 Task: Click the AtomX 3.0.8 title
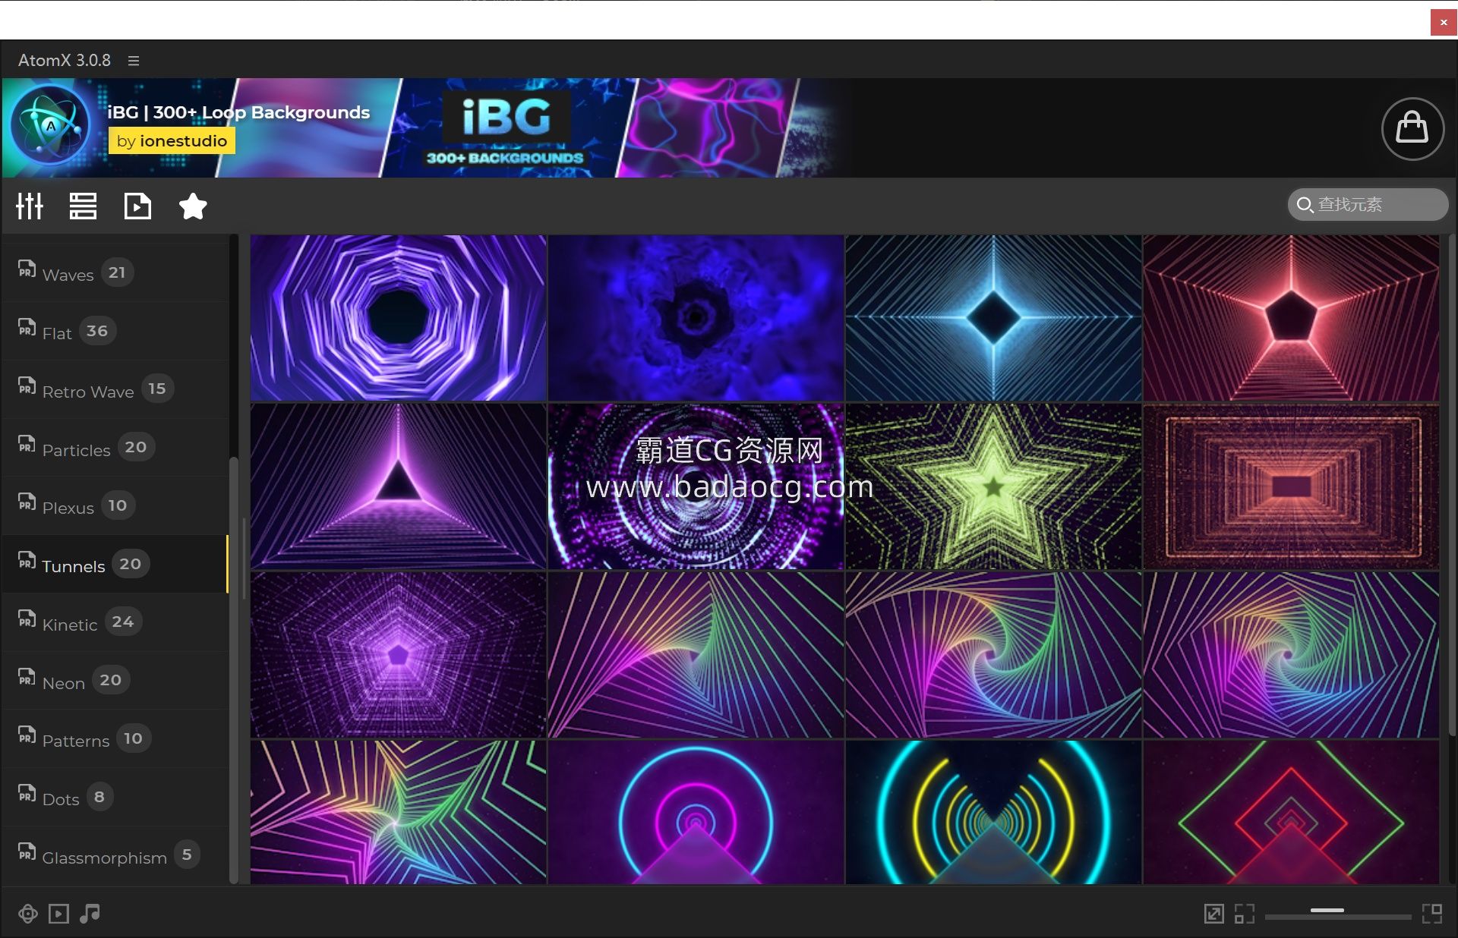65,60
